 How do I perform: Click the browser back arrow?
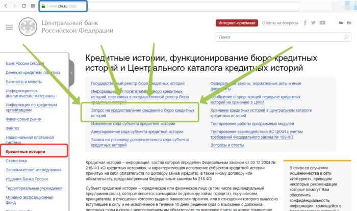coord(5,7)
